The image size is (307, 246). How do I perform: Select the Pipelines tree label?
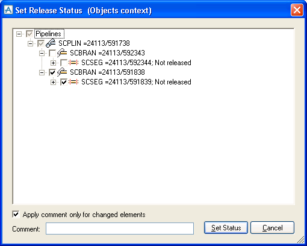click(x=48, y=34)
